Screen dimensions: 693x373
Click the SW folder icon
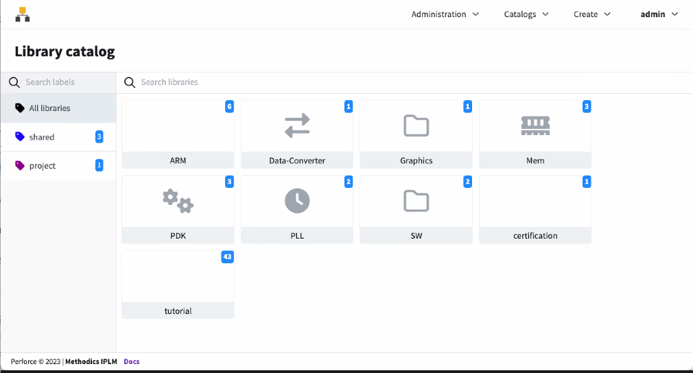416,201
